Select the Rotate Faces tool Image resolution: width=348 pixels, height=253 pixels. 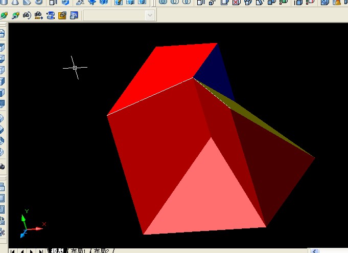(x=248, y=2)
